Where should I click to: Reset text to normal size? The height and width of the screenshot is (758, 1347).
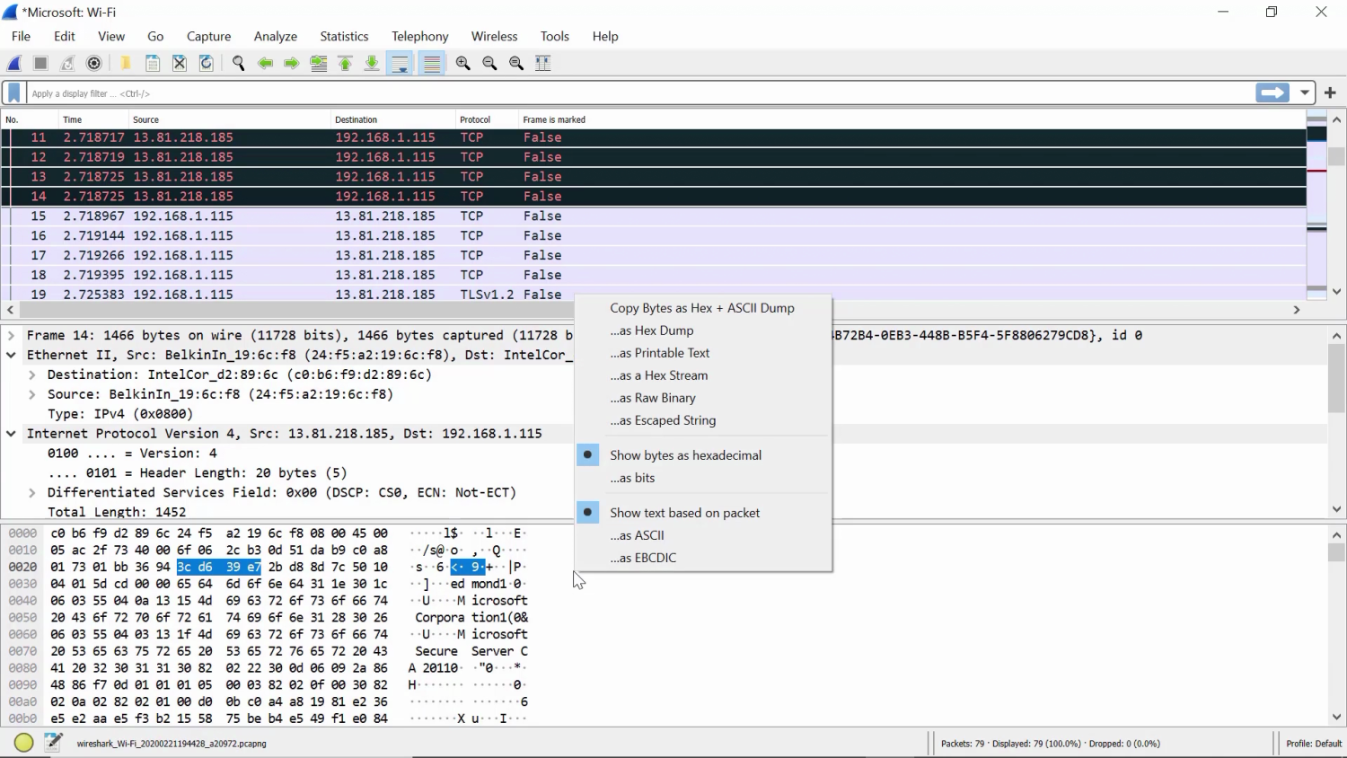point(516,63)
